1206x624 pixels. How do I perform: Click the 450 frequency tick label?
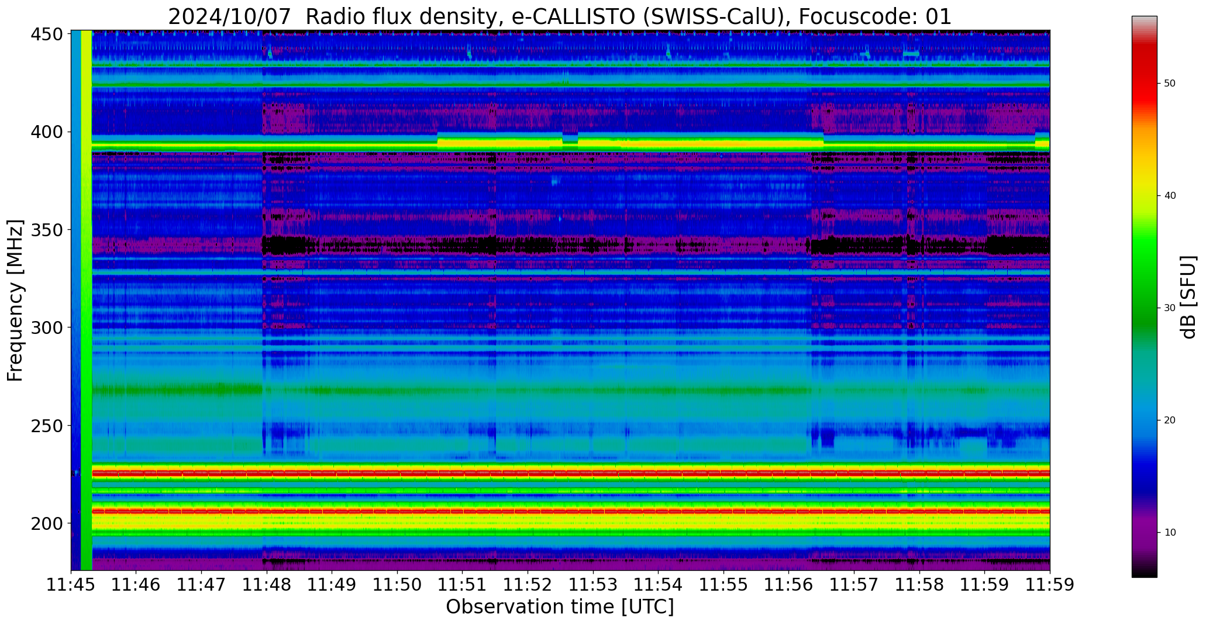[x=46, y=35]
